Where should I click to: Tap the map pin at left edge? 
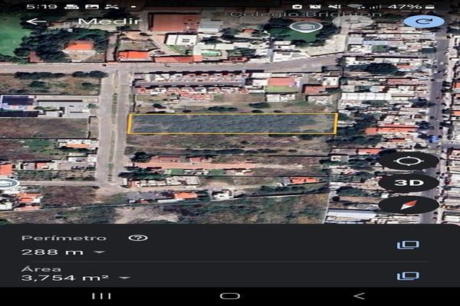pos(8,184)
